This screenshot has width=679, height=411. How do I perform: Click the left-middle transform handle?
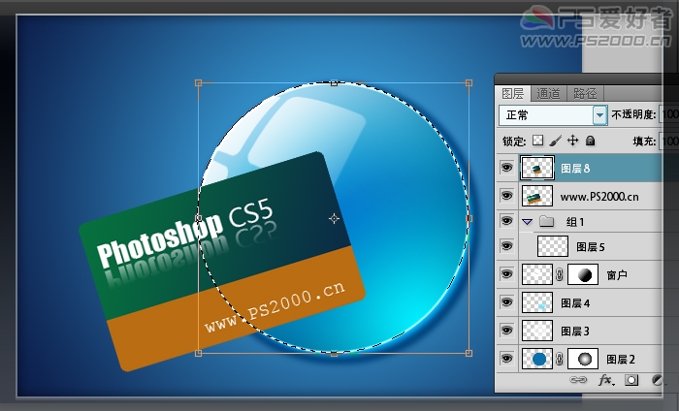(198, 217)
